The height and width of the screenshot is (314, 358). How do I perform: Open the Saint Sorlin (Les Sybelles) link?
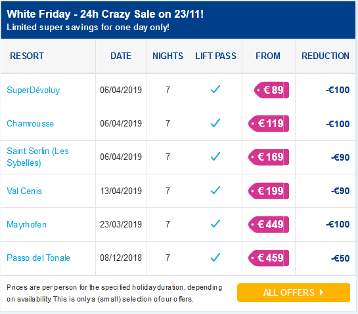(x=37, y=157)
